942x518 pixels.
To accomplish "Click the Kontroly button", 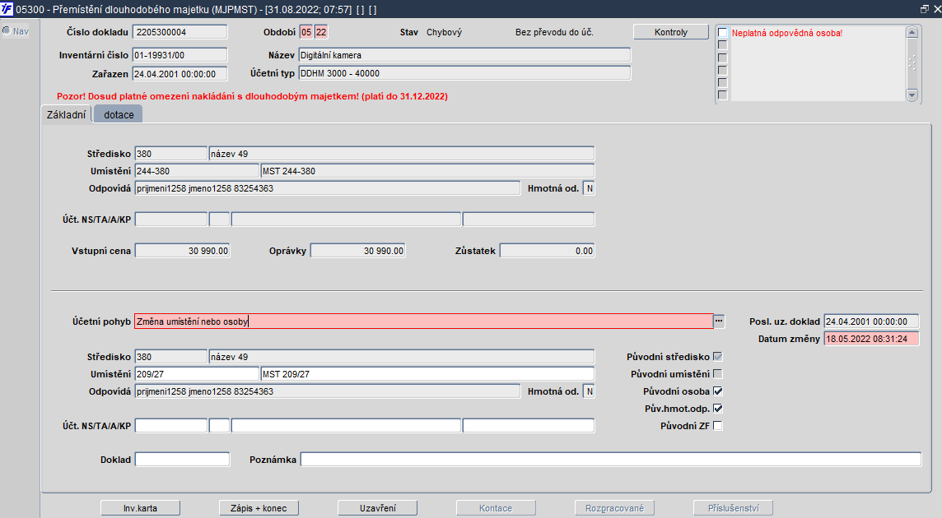I will coord(670,32).
